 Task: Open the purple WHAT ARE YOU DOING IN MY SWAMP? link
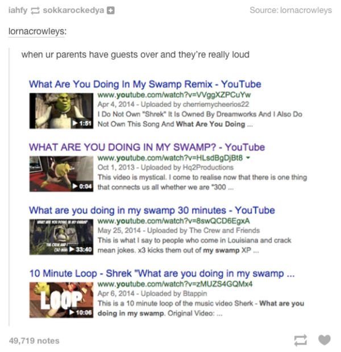pos(147,147)
